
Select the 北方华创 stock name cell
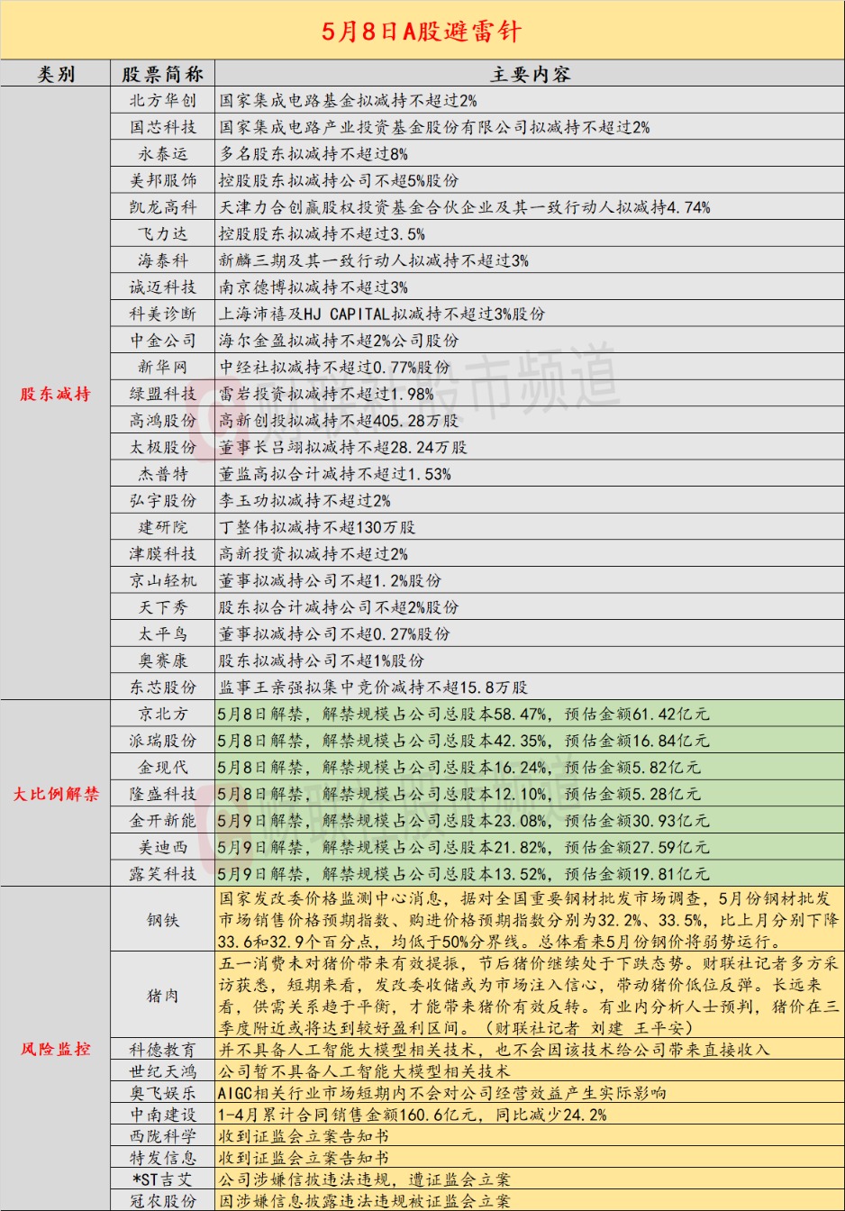(x=163, y=100)
